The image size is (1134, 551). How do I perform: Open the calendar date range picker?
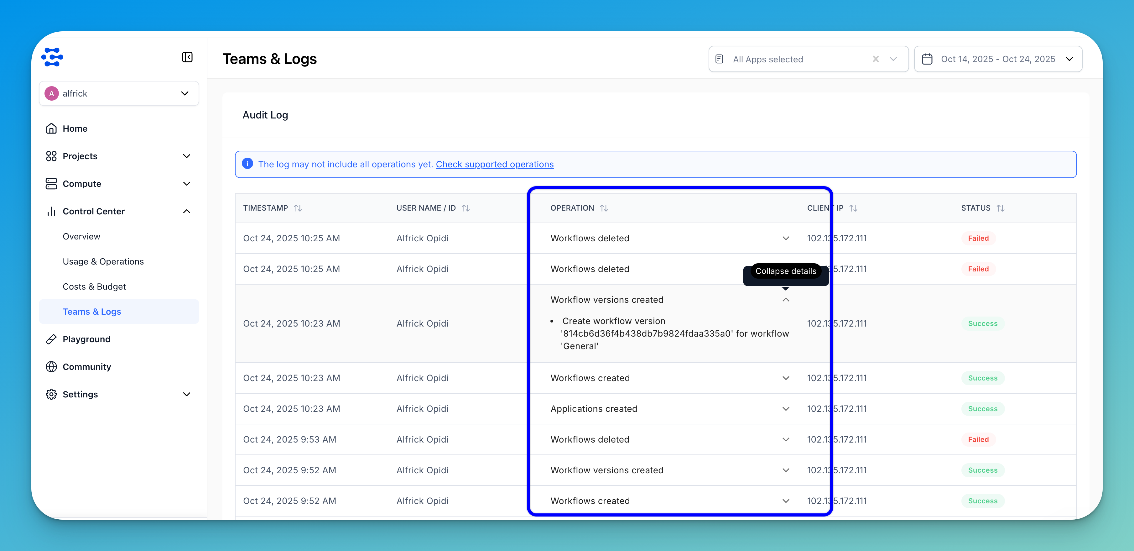(x=997, y=59)
